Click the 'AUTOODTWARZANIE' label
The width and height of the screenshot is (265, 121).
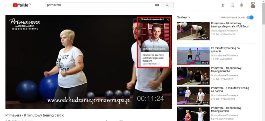point(233,18)
